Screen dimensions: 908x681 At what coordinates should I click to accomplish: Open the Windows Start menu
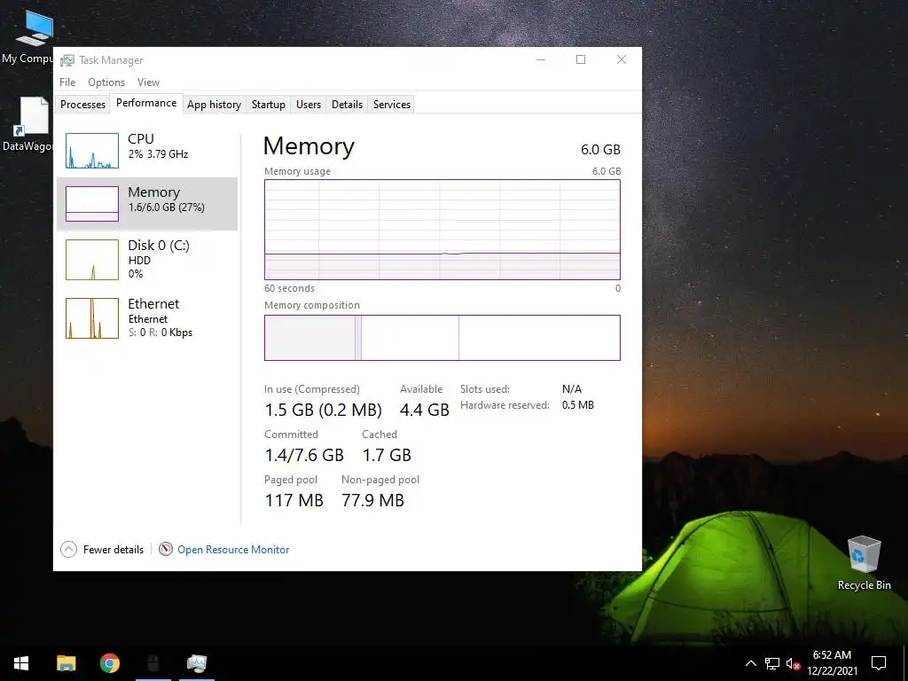coord(21,663)
